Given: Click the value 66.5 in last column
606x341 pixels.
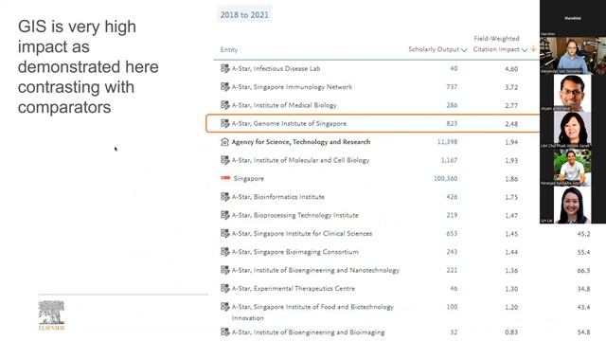Looking at the screenshot, I should [583, 270].
